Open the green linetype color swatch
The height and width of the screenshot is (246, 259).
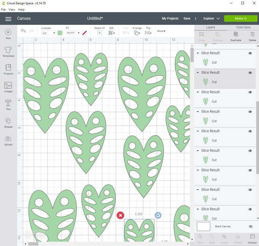point(60,33)
